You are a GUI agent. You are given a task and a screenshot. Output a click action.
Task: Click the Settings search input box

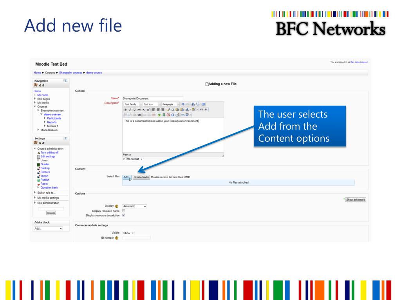click(51, 209)
